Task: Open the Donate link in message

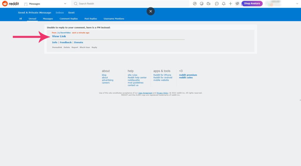Action: [78, 43]
